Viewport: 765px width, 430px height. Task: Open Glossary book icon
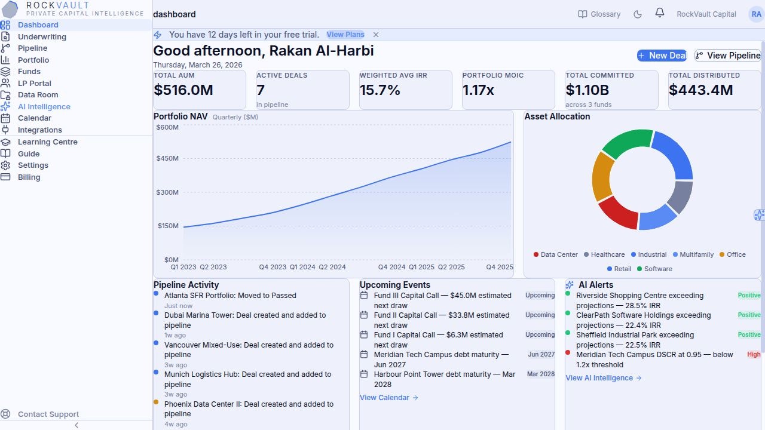583,14
